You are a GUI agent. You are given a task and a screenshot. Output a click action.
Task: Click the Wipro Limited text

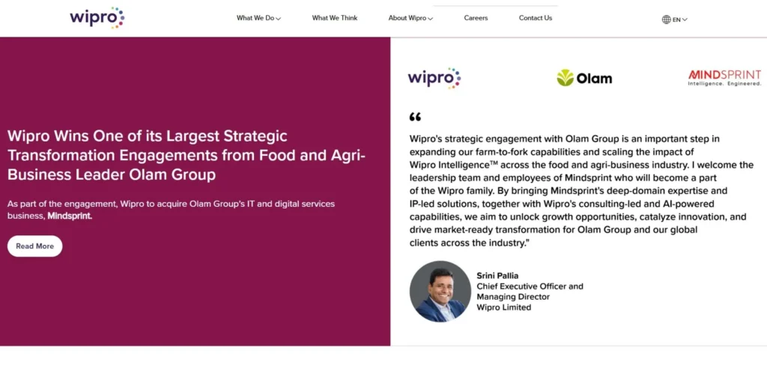point(504,307)
